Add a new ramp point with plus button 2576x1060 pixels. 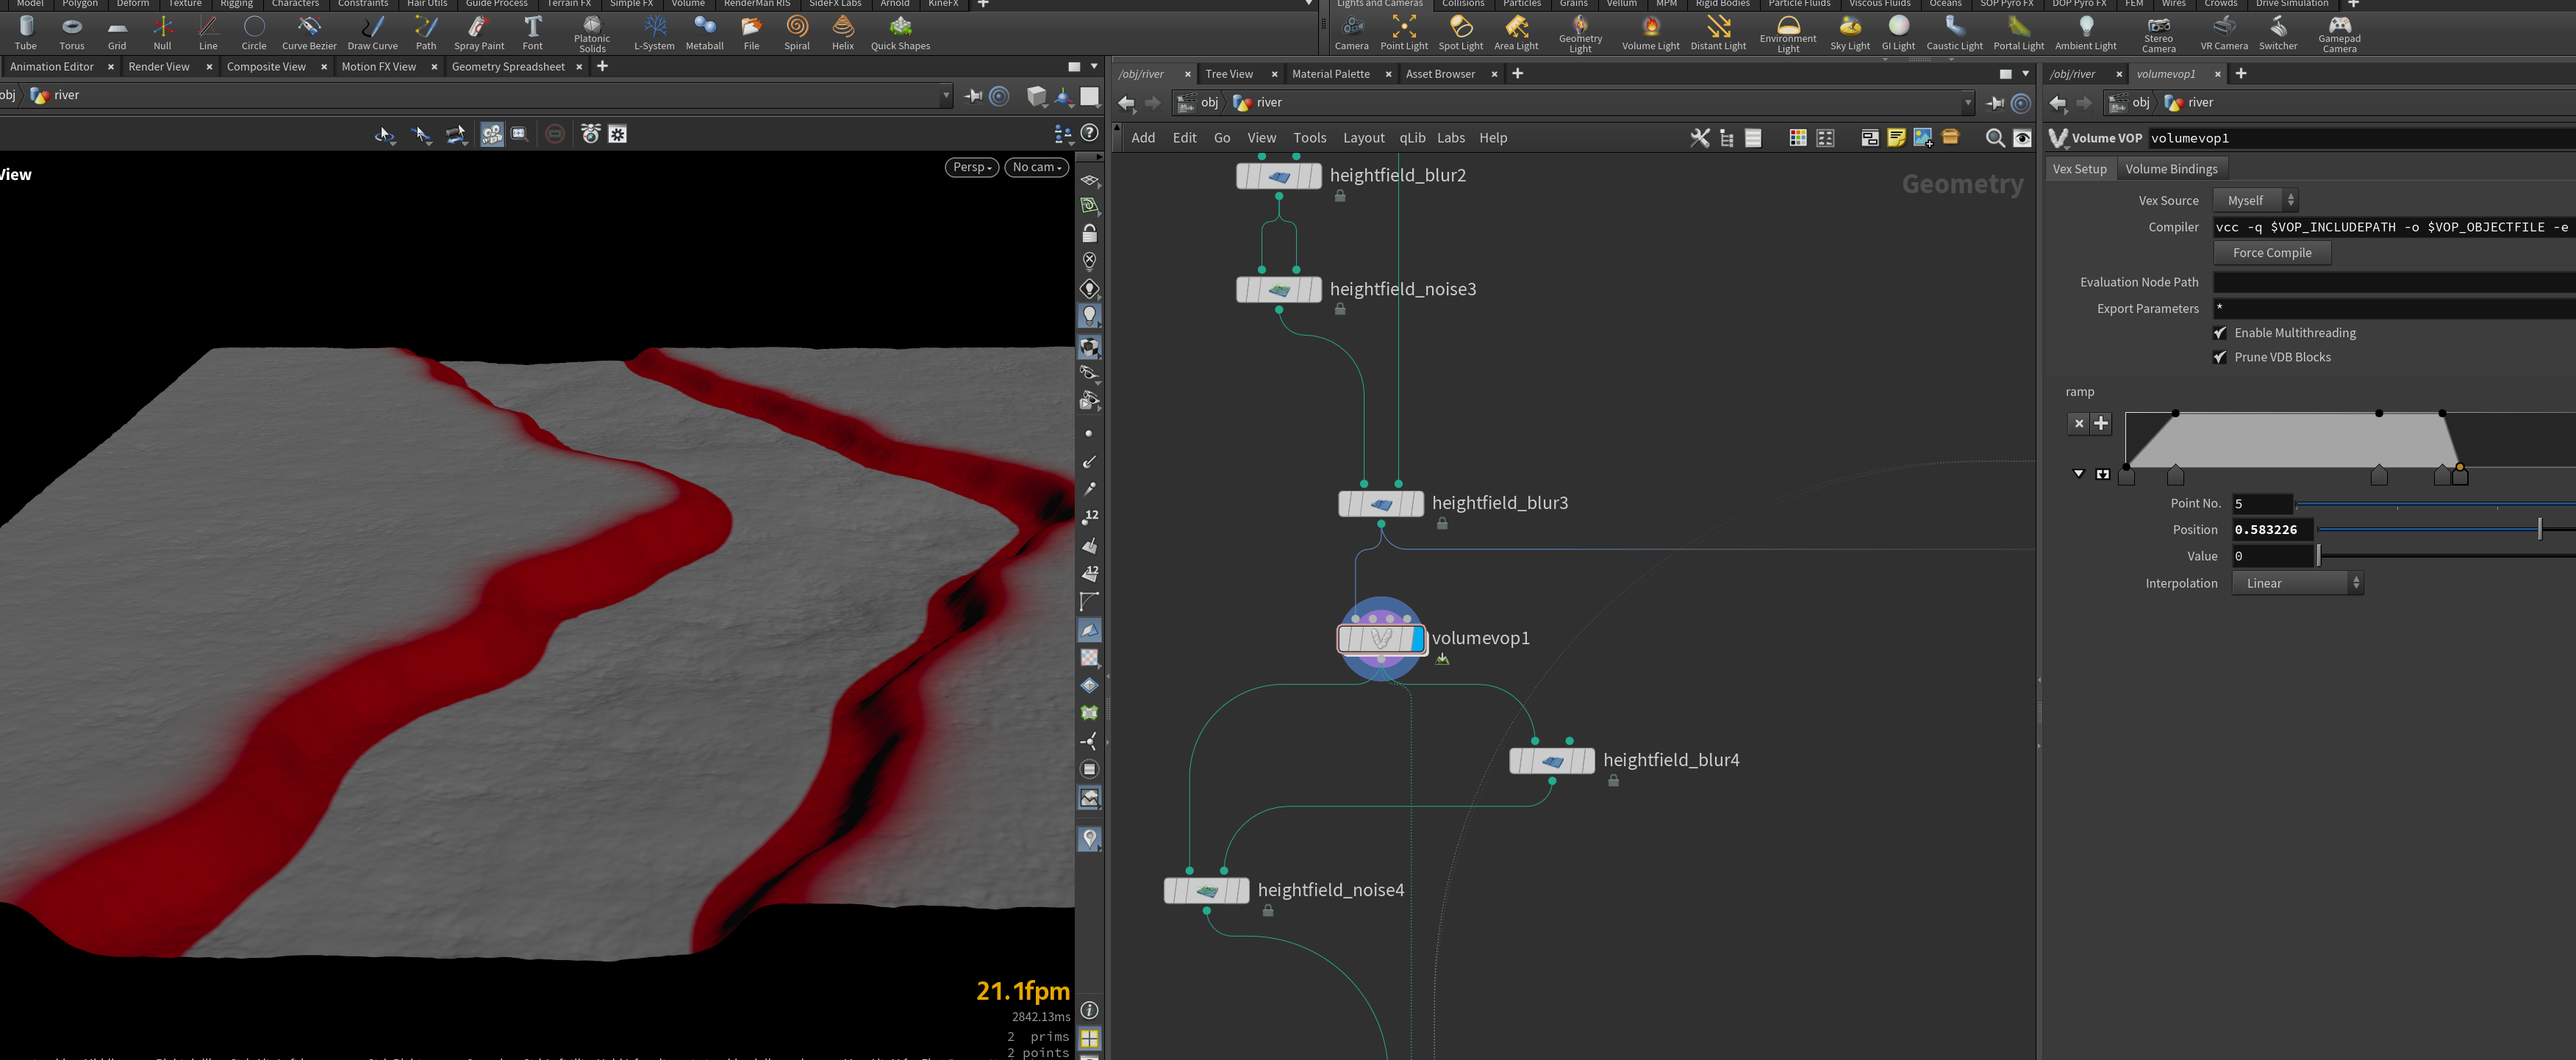pos(2101,424)
